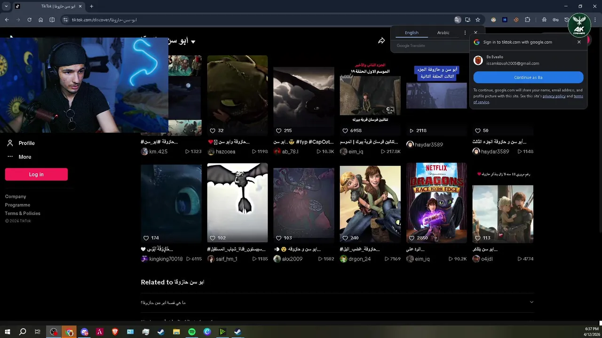
Task: Open the Profile sidebar icon
Action: pos(10,143)
